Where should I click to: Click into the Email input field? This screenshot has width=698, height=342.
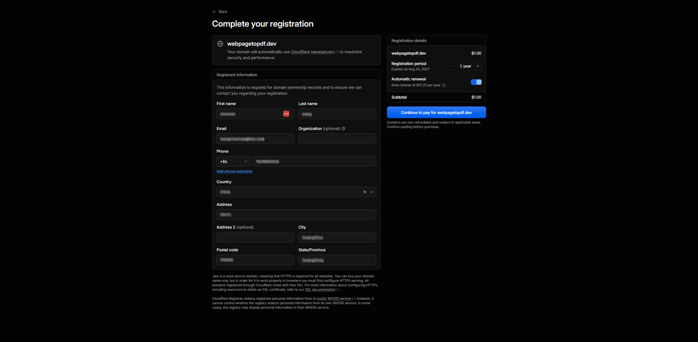click(255, 139)
